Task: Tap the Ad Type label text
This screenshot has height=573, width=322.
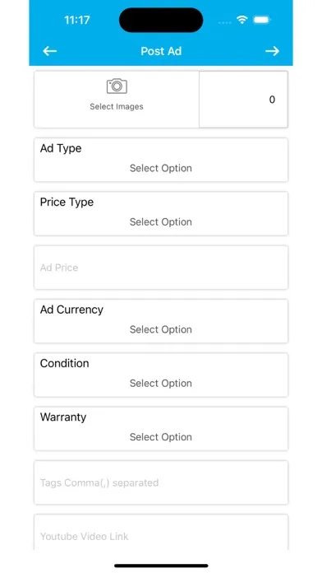Action: click(61, 148)
